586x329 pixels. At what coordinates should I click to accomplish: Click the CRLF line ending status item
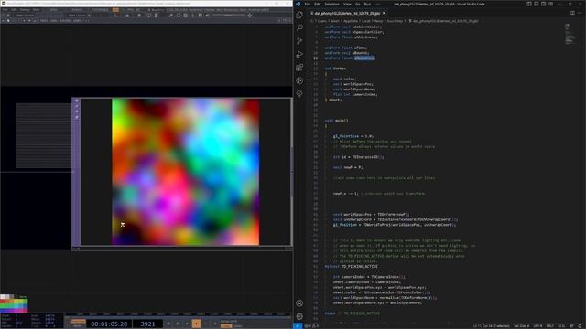[x=550, y=326]
